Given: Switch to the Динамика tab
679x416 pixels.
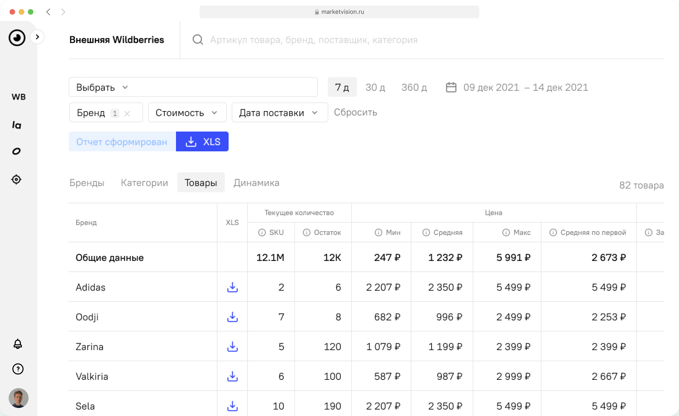Looking at the screenshot, I should 256,183.
